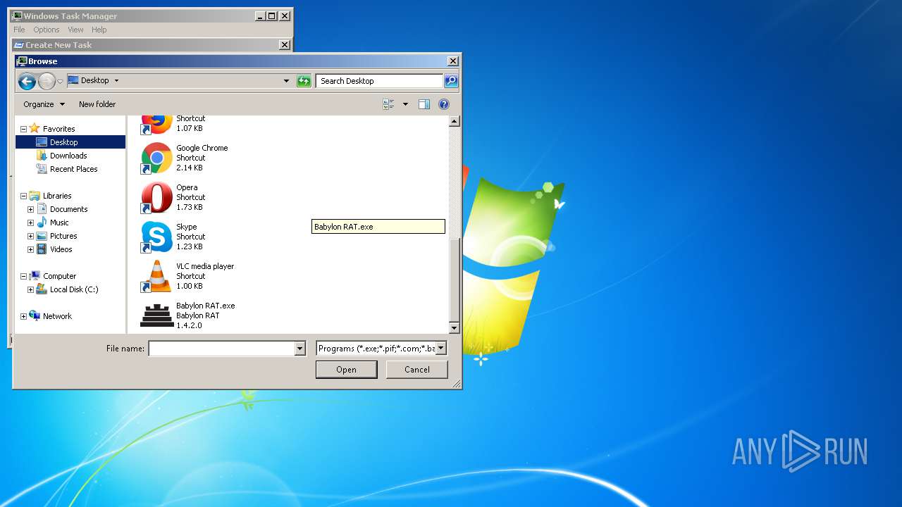The image size is (902, 507).
Task: Click inside the File name field
Action: pyautogui.click(x=221, y=348)
